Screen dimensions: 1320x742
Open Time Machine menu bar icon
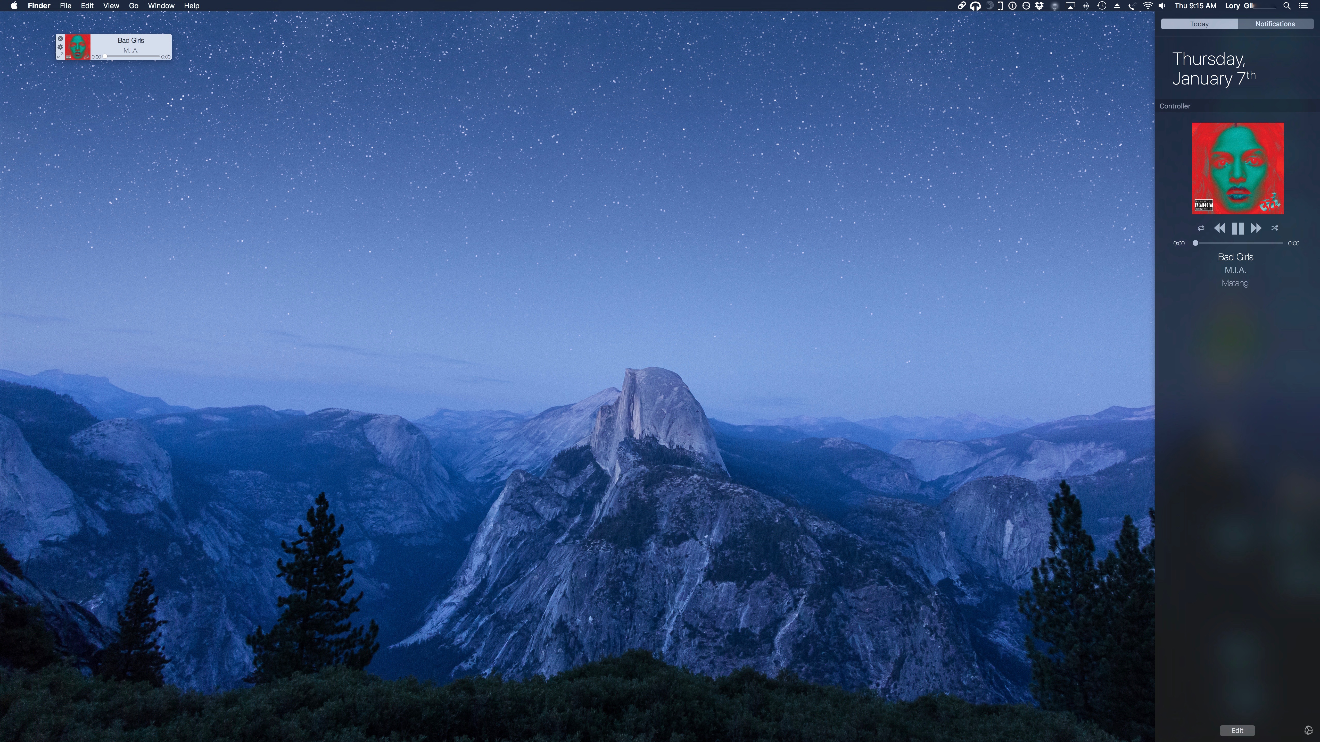pyautogui.click(x=1101, y=6)
